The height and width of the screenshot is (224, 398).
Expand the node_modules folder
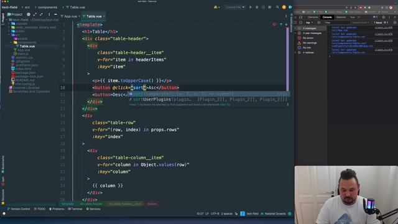click(9, 27)
